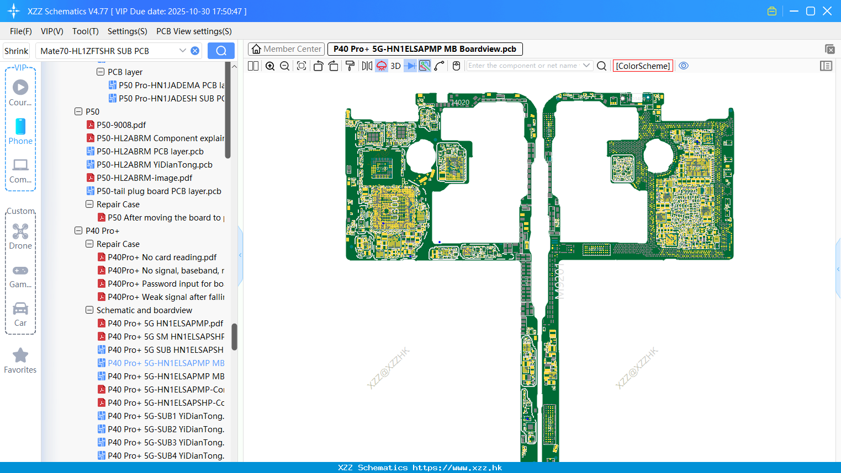Collapse the P40 Pro+ tree node

[x=78, y=230]
